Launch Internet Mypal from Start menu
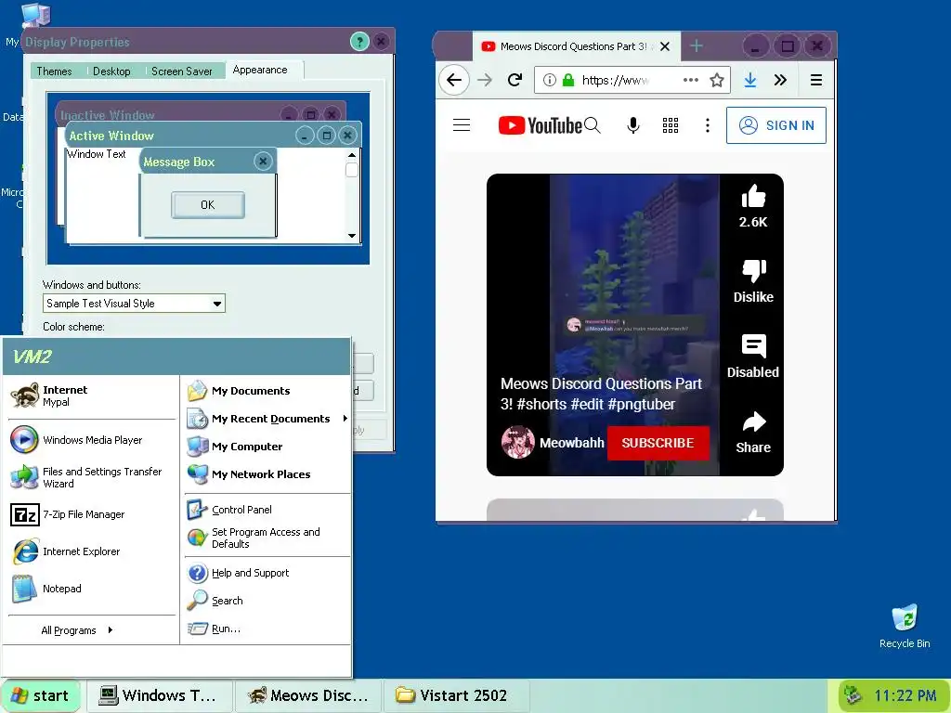The width and height of the screenshot is (951, 713). click(x=91, y=395)
